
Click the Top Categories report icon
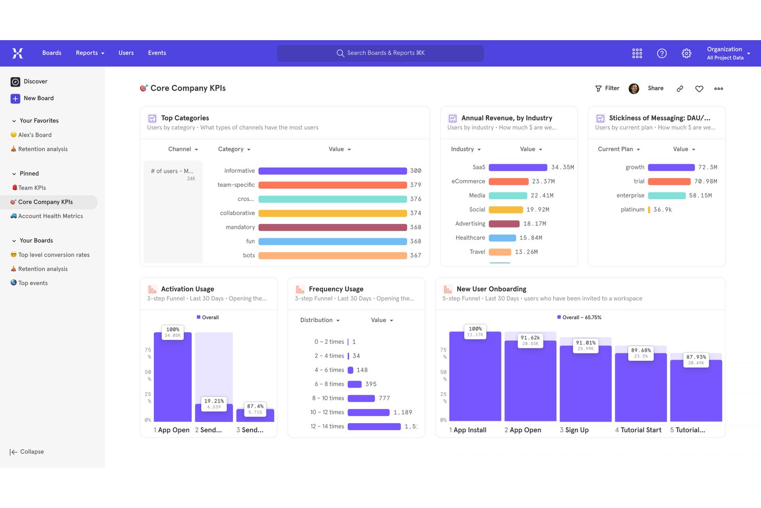click(152, 118)
